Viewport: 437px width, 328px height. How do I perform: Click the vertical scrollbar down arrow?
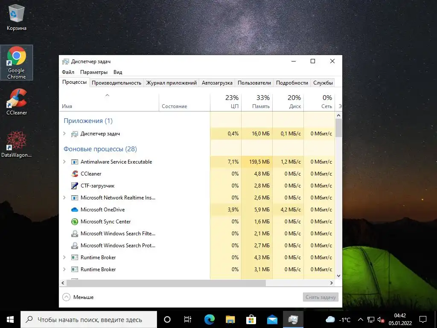coord(338,276)
